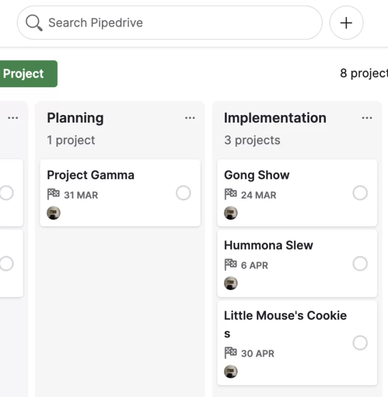This screenshot has height=397, width=388.
Task: Check the Little Mouse's Cookies completion circle
Action: (360, 343)
